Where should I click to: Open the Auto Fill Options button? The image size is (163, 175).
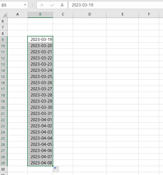coord(56,169)
